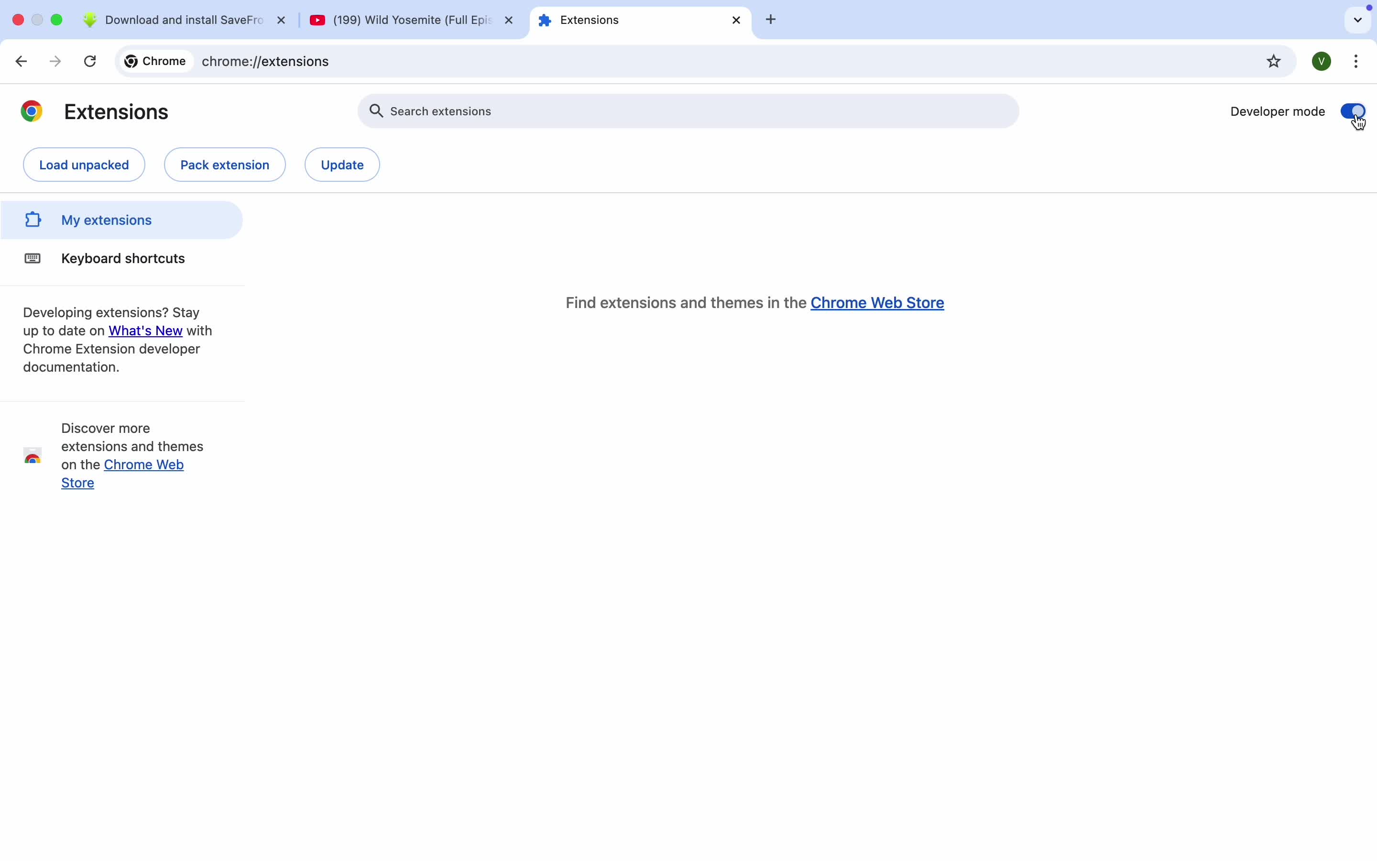Bookmark this page with the star
Screen dimensions: 1377x861
(x=1273, y=62)
